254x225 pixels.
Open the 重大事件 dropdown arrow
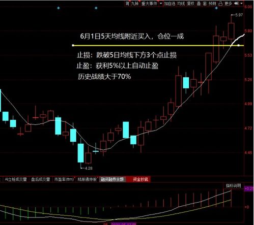(x=161, y=4)
